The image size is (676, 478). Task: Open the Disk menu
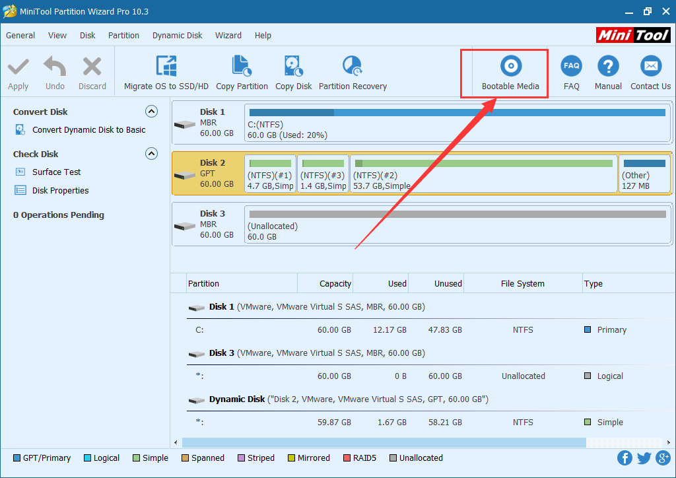pos(88,36)
